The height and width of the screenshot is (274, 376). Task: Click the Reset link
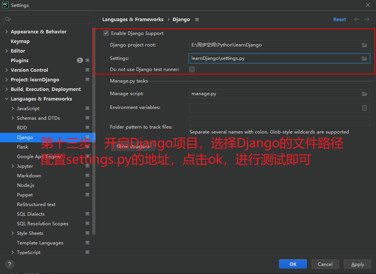coord(339,20)
